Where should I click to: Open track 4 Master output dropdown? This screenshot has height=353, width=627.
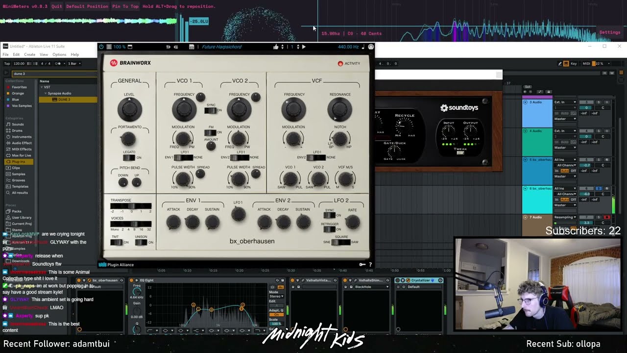pyautogui.click(x=565, y=148)
